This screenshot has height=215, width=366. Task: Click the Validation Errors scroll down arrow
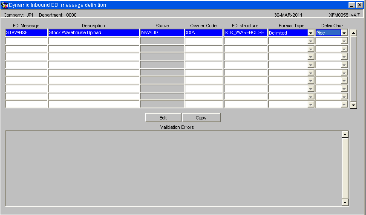click(x=345, y=202)
